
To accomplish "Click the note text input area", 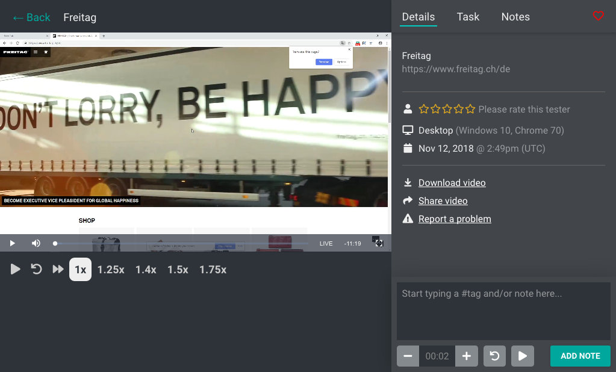I will (503, 311).
